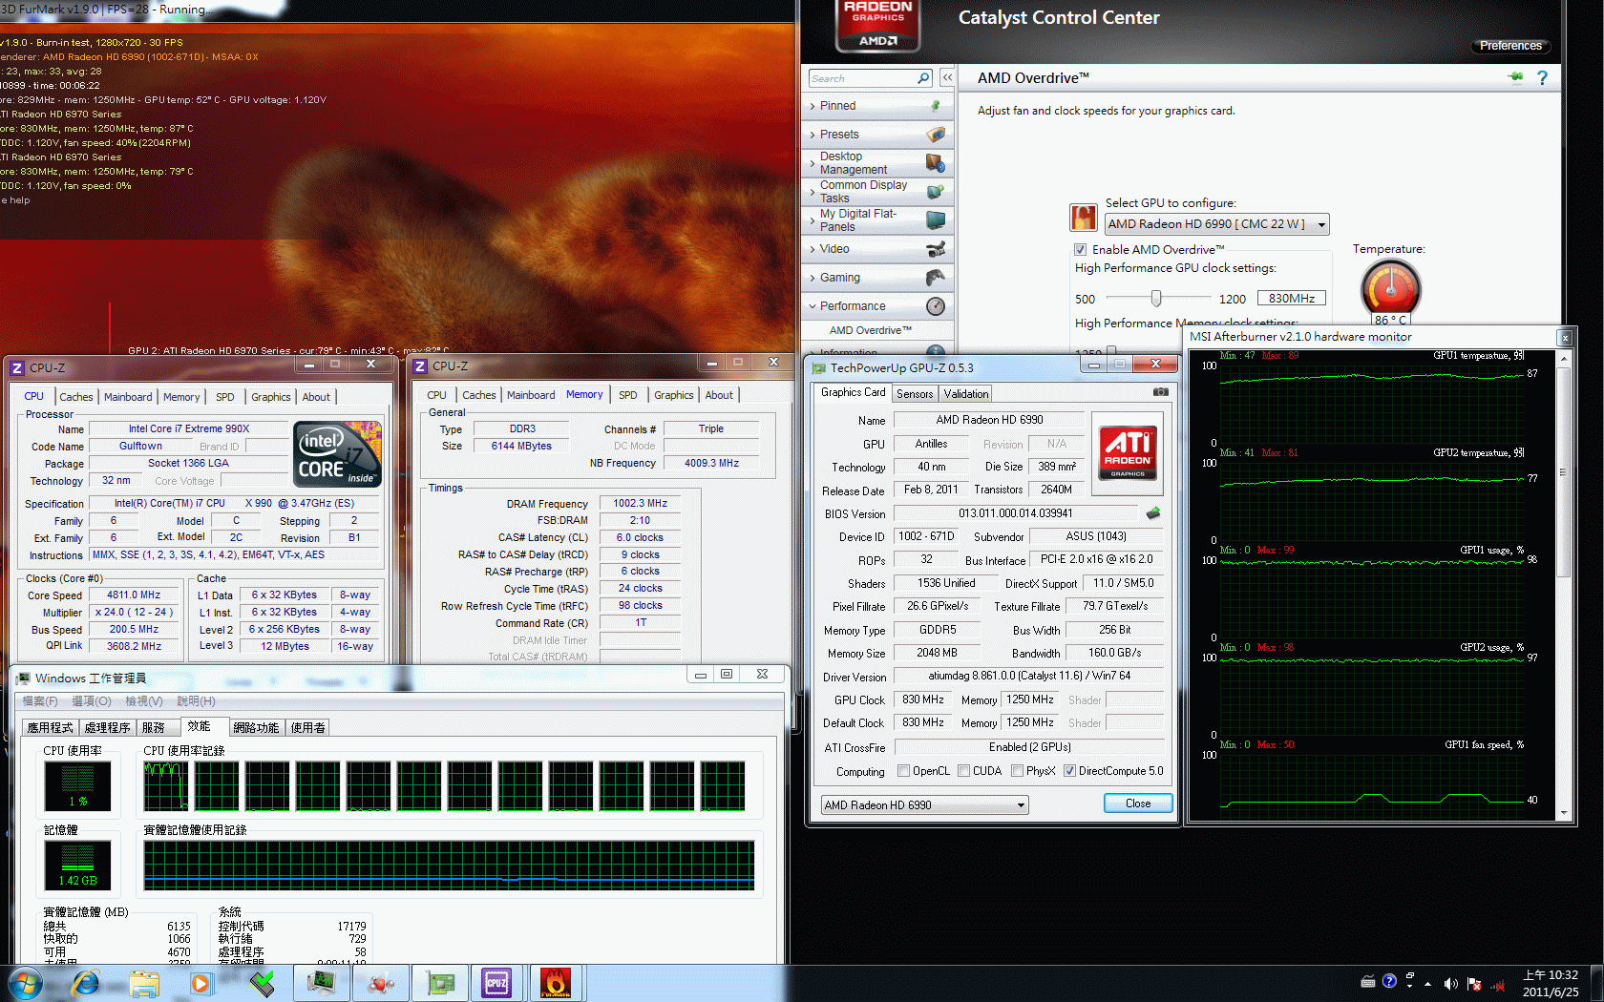Open the 處理程序 tab in Task Manager
Screen dimensions: 1604x1002
(107, 727)
